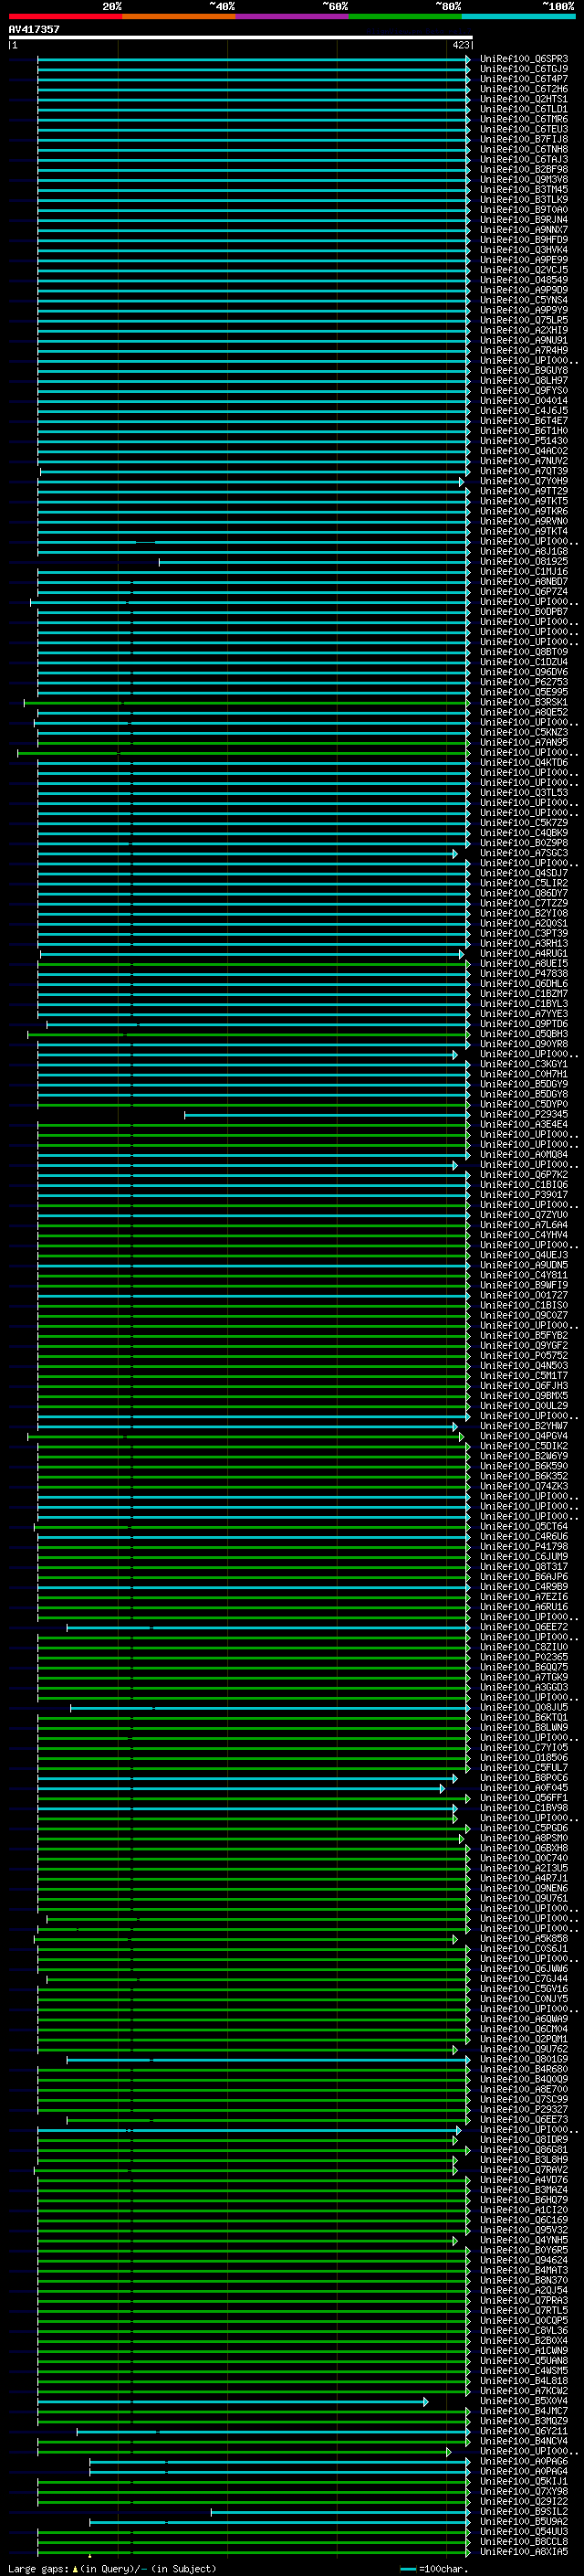Open hit UniRef100_O81925

[523, 561]
